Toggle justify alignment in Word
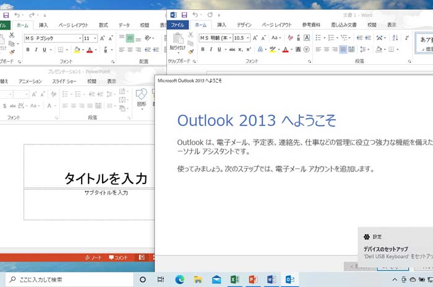 (x=343, y=49)
